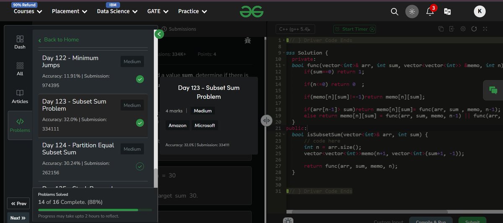Click the Amazon company tag
This screenshot has height=223, width=503.
(x=177, y=125)
